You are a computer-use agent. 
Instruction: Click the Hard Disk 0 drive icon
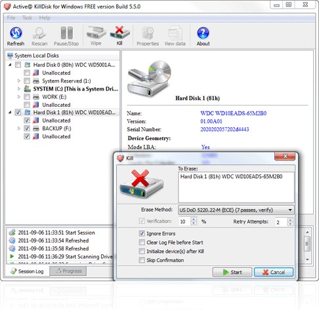coord(28,65)
